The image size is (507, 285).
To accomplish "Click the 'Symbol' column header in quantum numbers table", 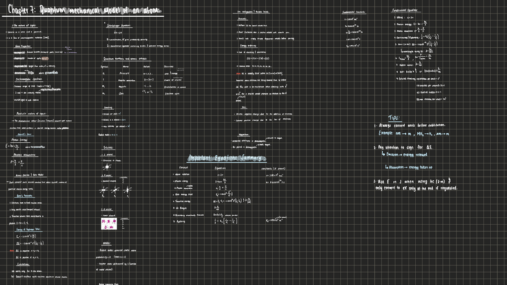I will pyautogui.click(x=105, y=65).
